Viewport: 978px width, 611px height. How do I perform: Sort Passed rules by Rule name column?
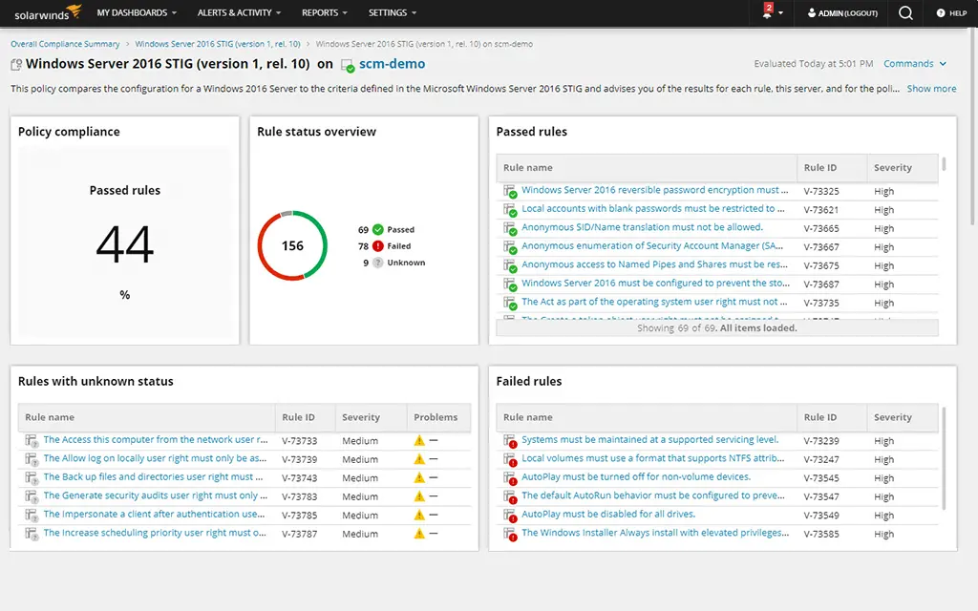pyautogui.click(x=647, y=168)
